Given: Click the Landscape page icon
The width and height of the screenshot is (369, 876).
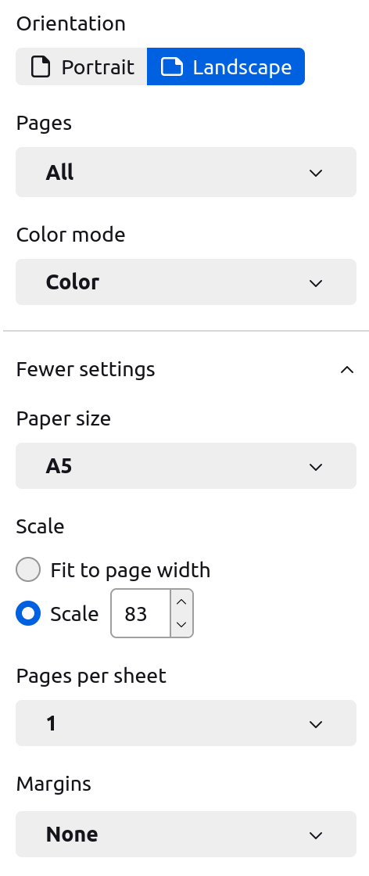Looking at the screenshot, I should 172,67.
